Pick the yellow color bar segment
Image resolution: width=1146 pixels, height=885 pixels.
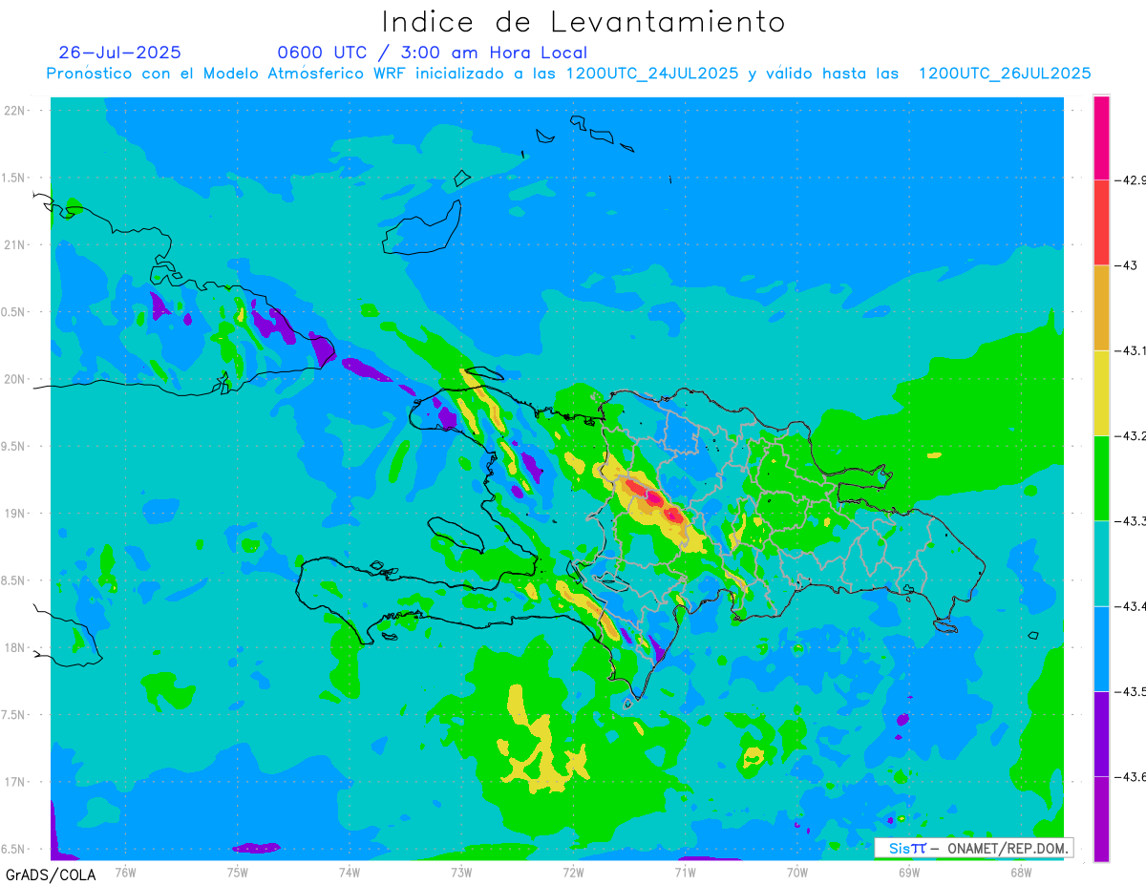click(1101, 392)
